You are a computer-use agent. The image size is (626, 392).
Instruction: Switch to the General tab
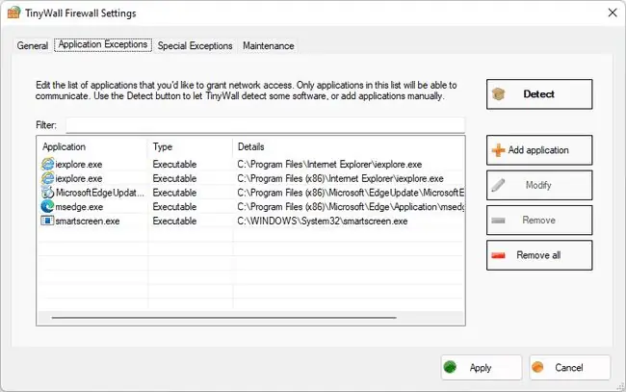[x=33, y=46]
